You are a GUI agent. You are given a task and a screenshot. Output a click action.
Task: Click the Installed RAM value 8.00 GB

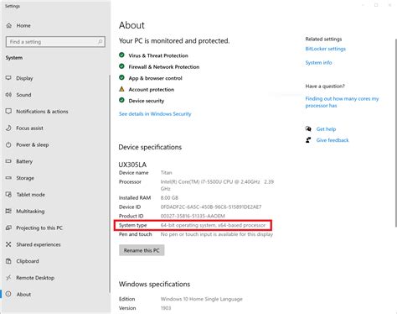[x=169, y=198]
